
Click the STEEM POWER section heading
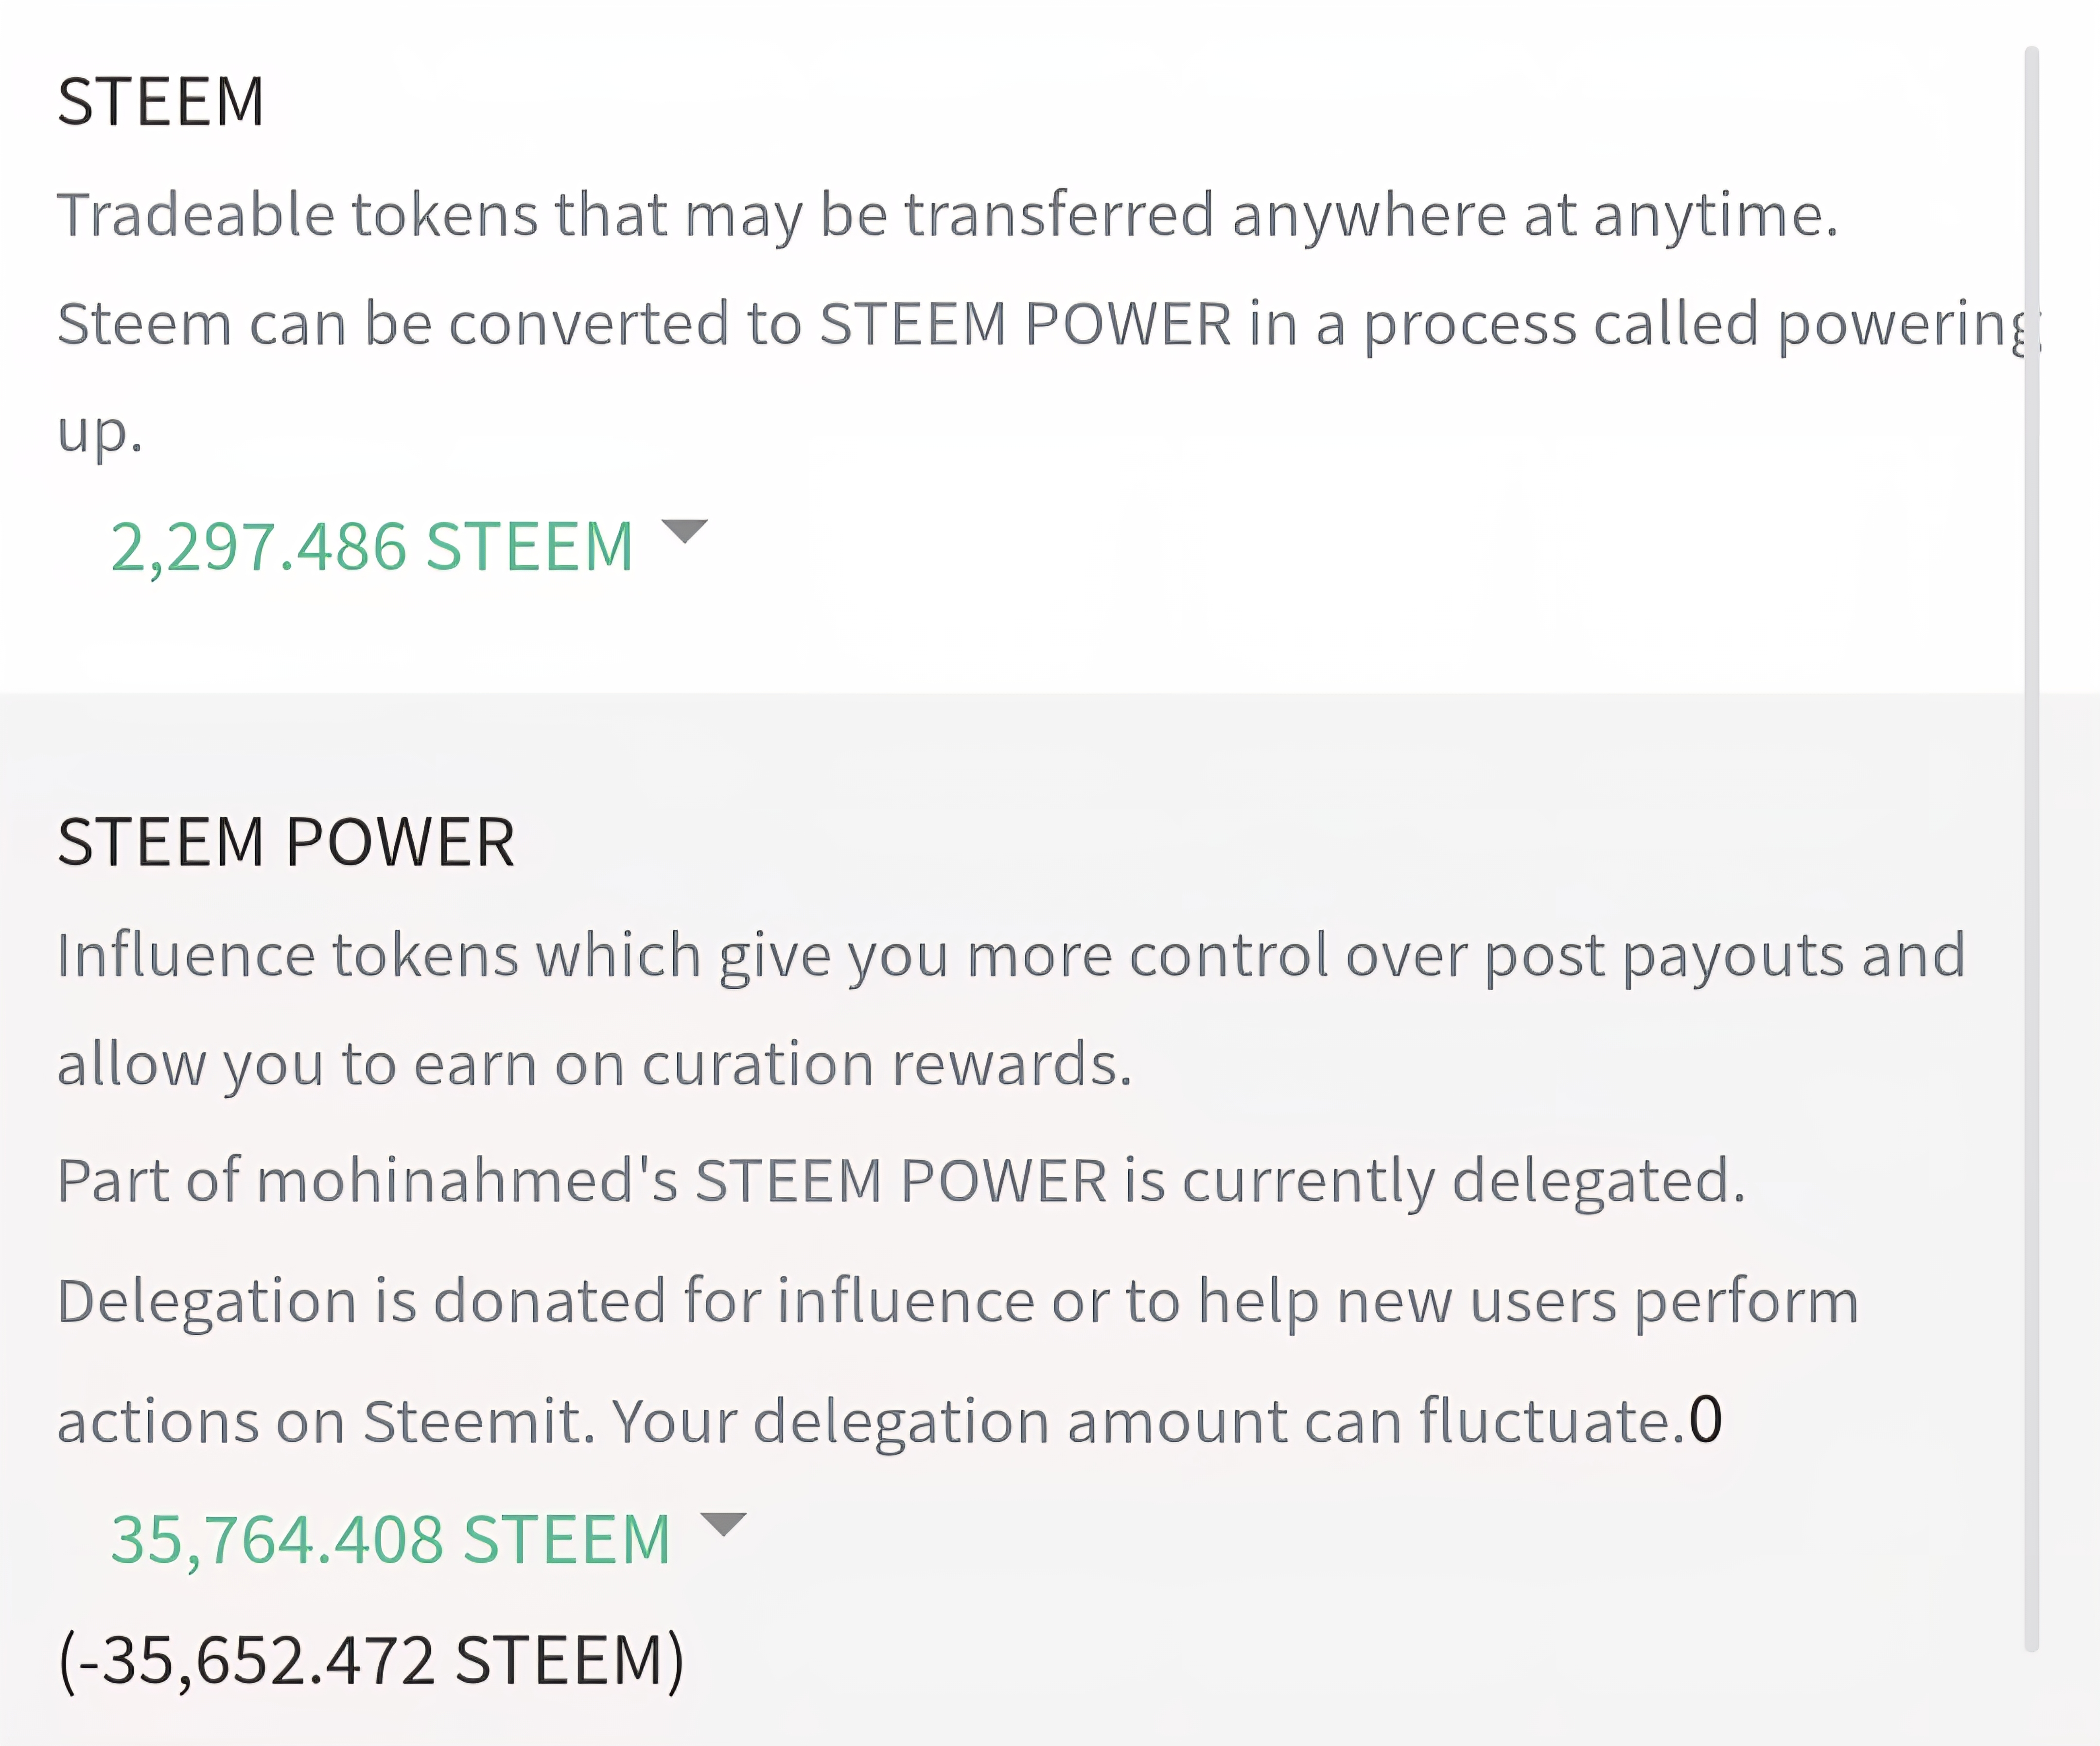click(286, 842)
